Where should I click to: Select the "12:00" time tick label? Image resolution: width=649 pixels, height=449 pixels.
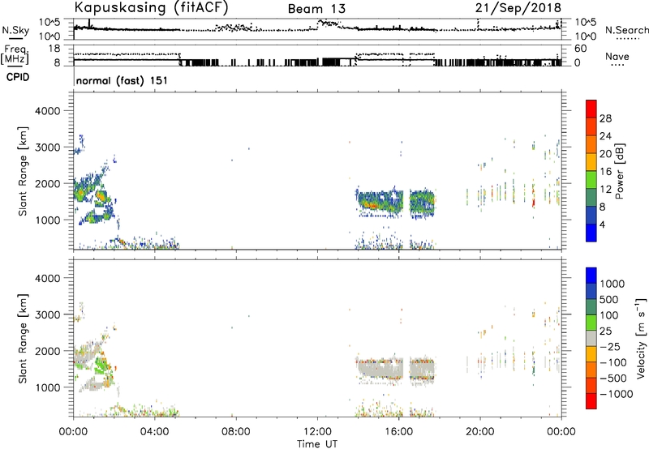click(x=317, y=432)
